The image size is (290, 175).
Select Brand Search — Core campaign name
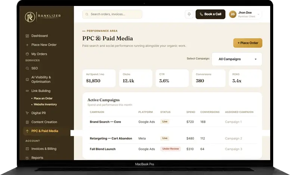point(105,122)
